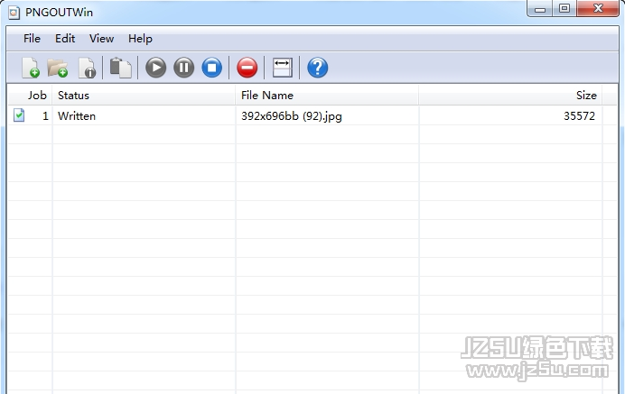Sort by the Size column header

point(510,95)
